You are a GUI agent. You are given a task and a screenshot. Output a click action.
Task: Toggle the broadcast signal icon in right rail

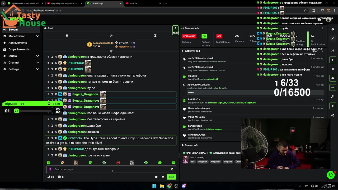click(x=333, y=87)
